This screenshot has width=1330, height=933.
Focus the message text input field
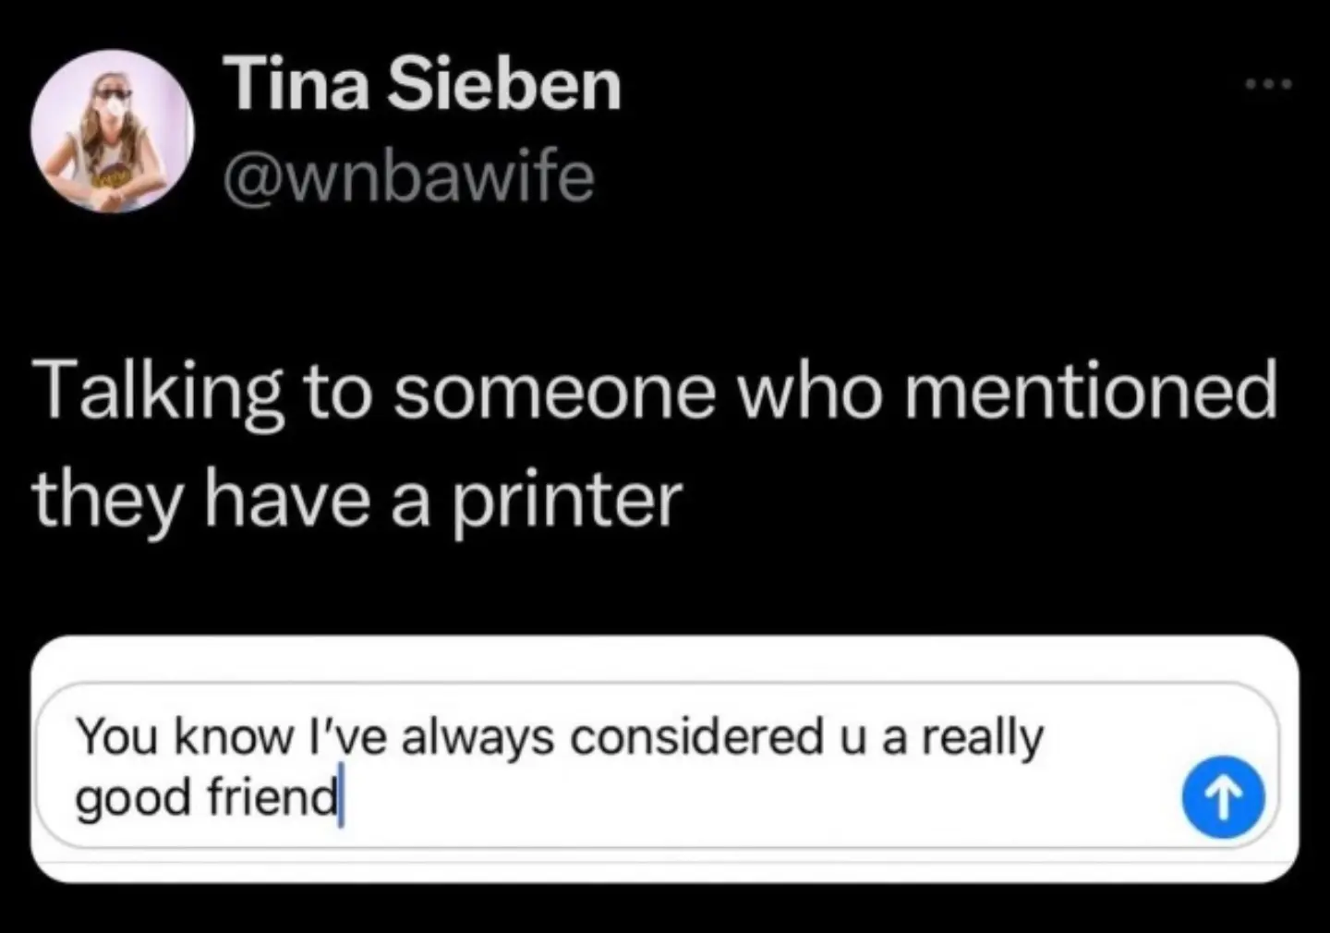pyautogui.click(x=647, y=767)
